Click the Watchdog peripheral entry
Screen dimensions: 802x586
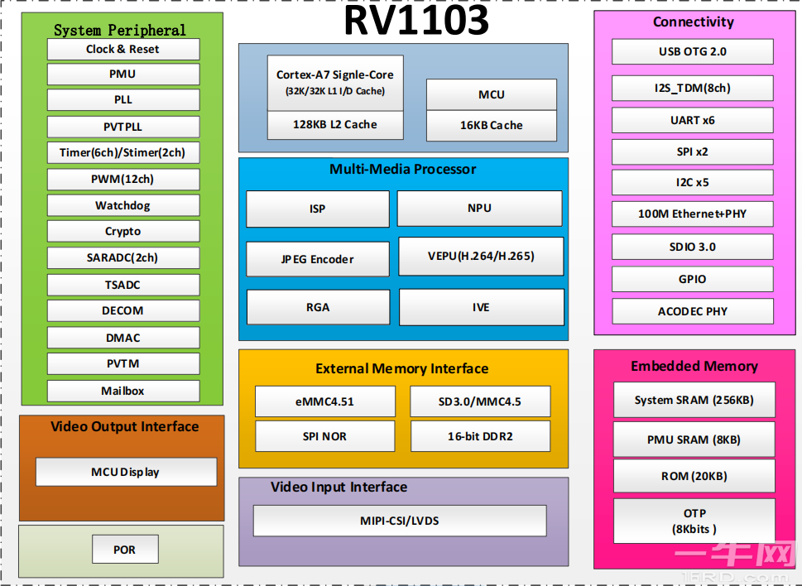pyautogui.click(x=122, y=205)
